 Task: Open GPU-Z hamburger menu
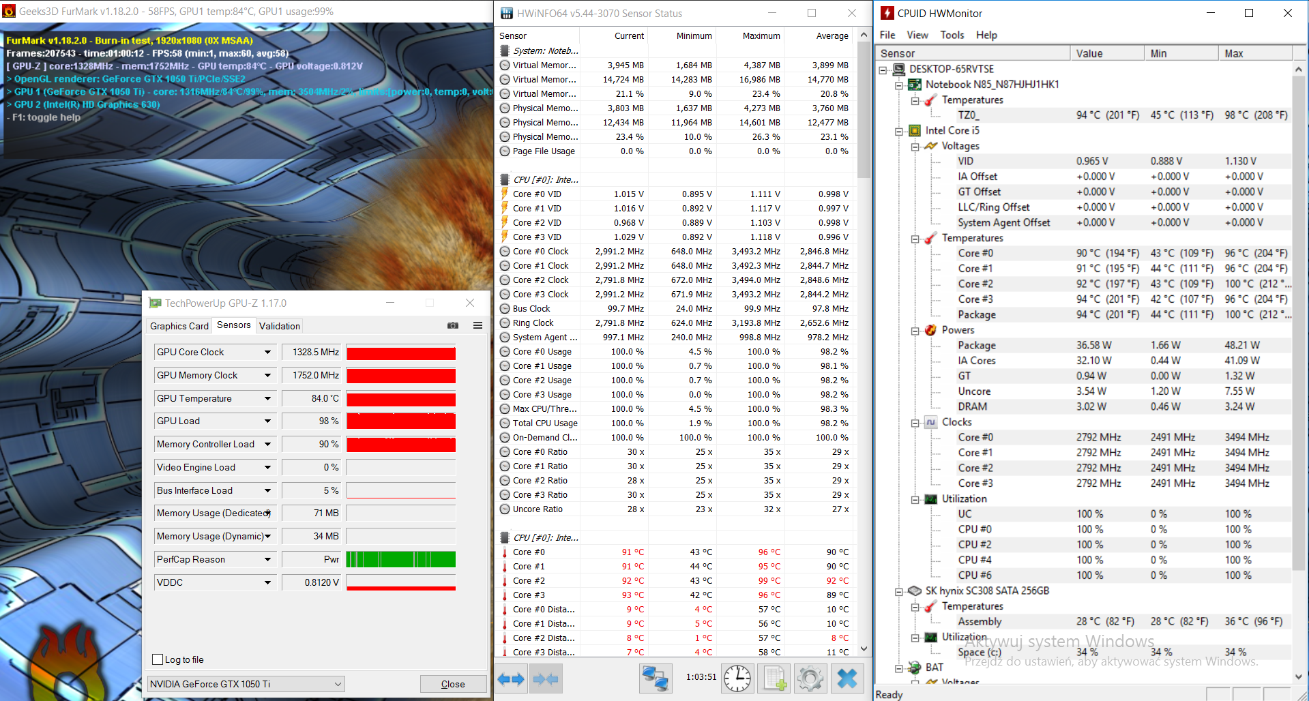(x=477, y=325)
